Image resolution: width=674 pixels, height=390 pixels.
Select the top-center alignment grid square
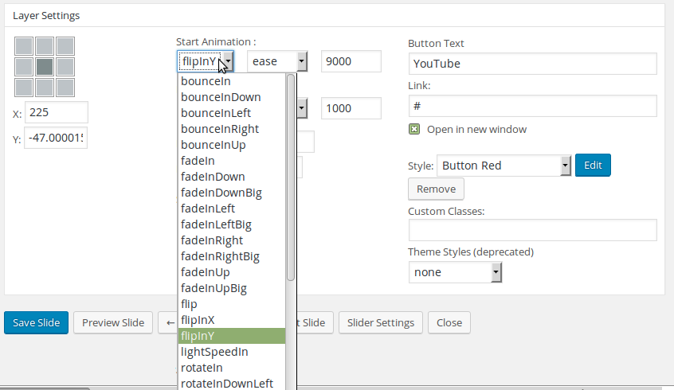pos(45,46)
